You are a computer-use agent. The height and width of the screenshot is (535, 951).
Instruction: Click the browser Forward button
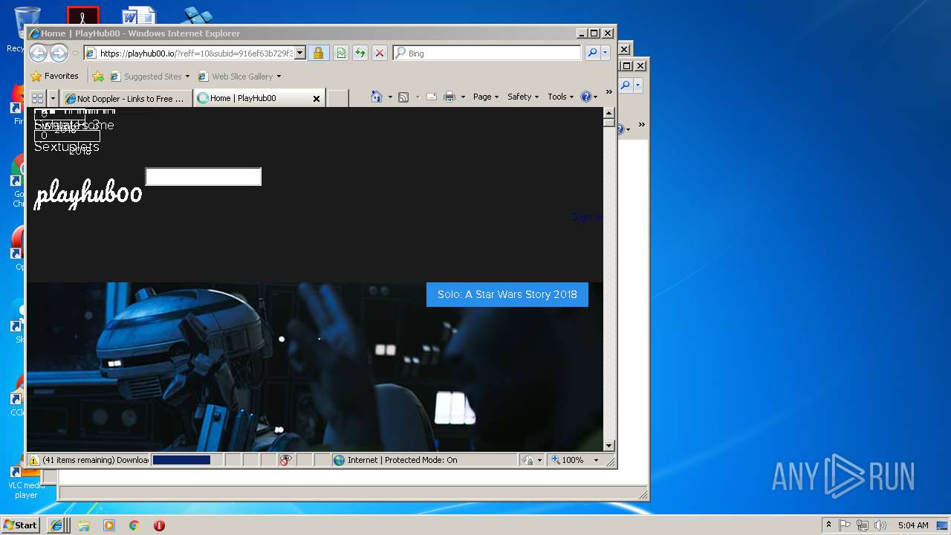59,53
